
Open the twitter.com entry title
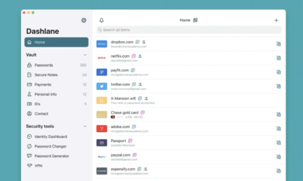click(x=120, y=84)
